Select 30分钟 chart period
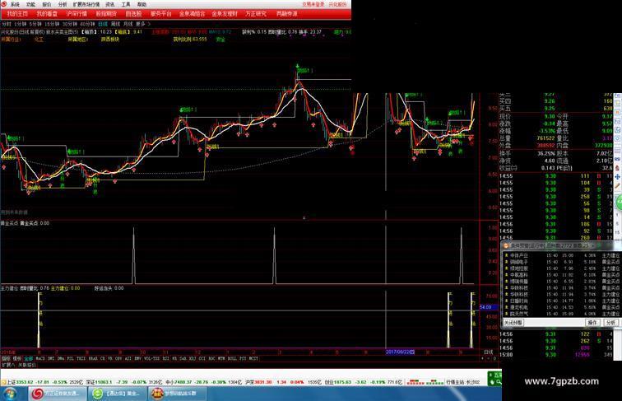The height and width of the screenshot is (401, 622). point(70,24)
